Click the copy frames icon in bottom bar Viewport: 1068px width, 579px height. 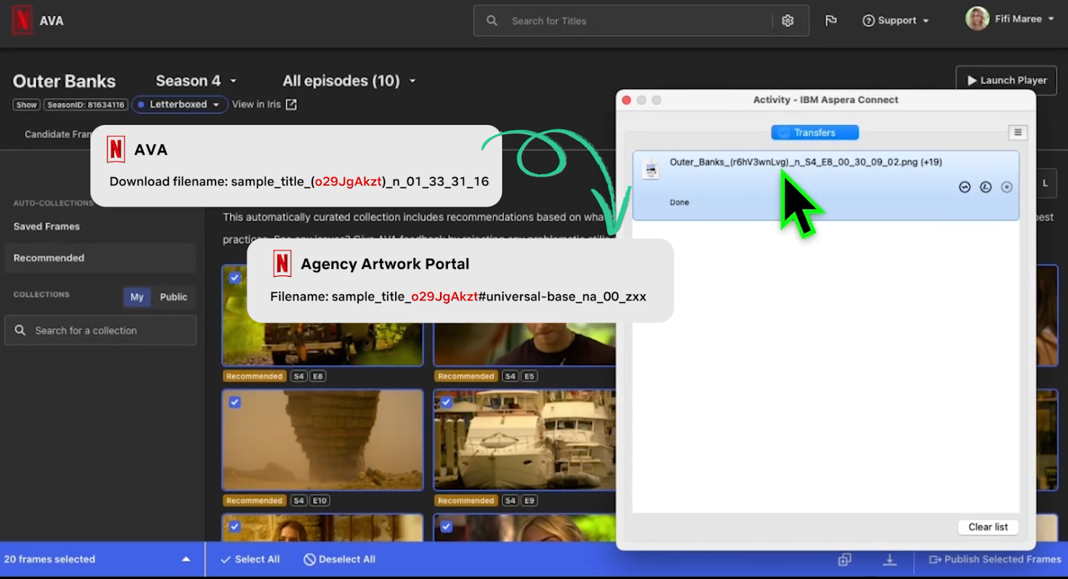pyautogui.click(x=844, y=560)
